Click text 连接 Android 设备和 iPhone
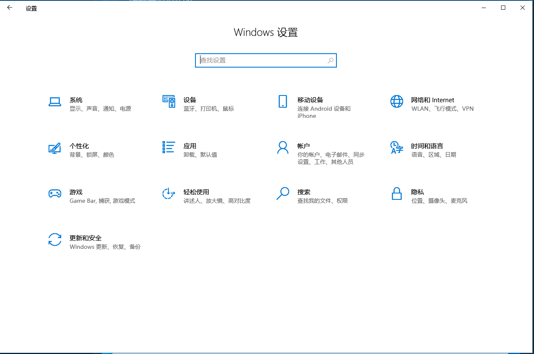534x354 pixels. point(324,112)
